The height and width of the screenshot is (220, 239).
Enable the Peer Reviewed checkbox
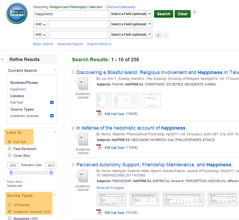click(10, 148)
